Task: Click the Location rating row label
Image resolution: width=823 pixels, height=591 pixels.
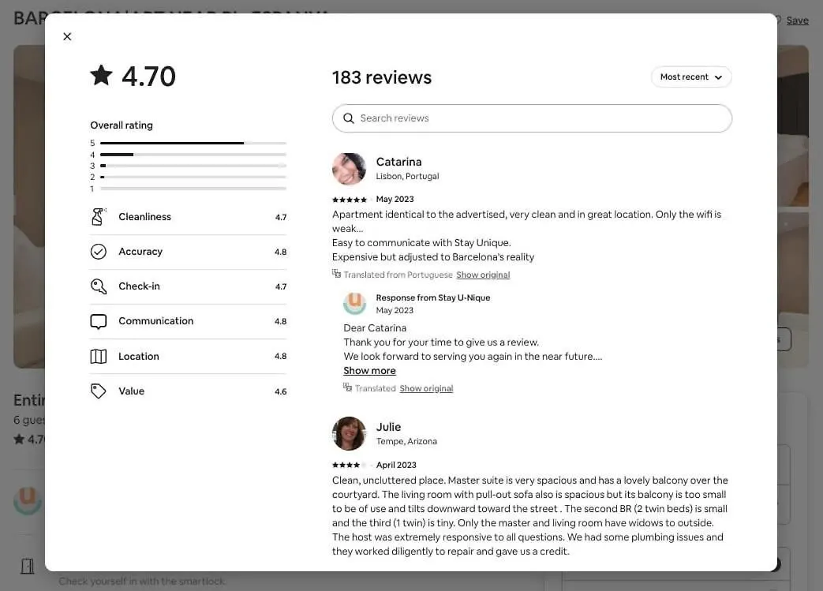Action: click(139, 357)
